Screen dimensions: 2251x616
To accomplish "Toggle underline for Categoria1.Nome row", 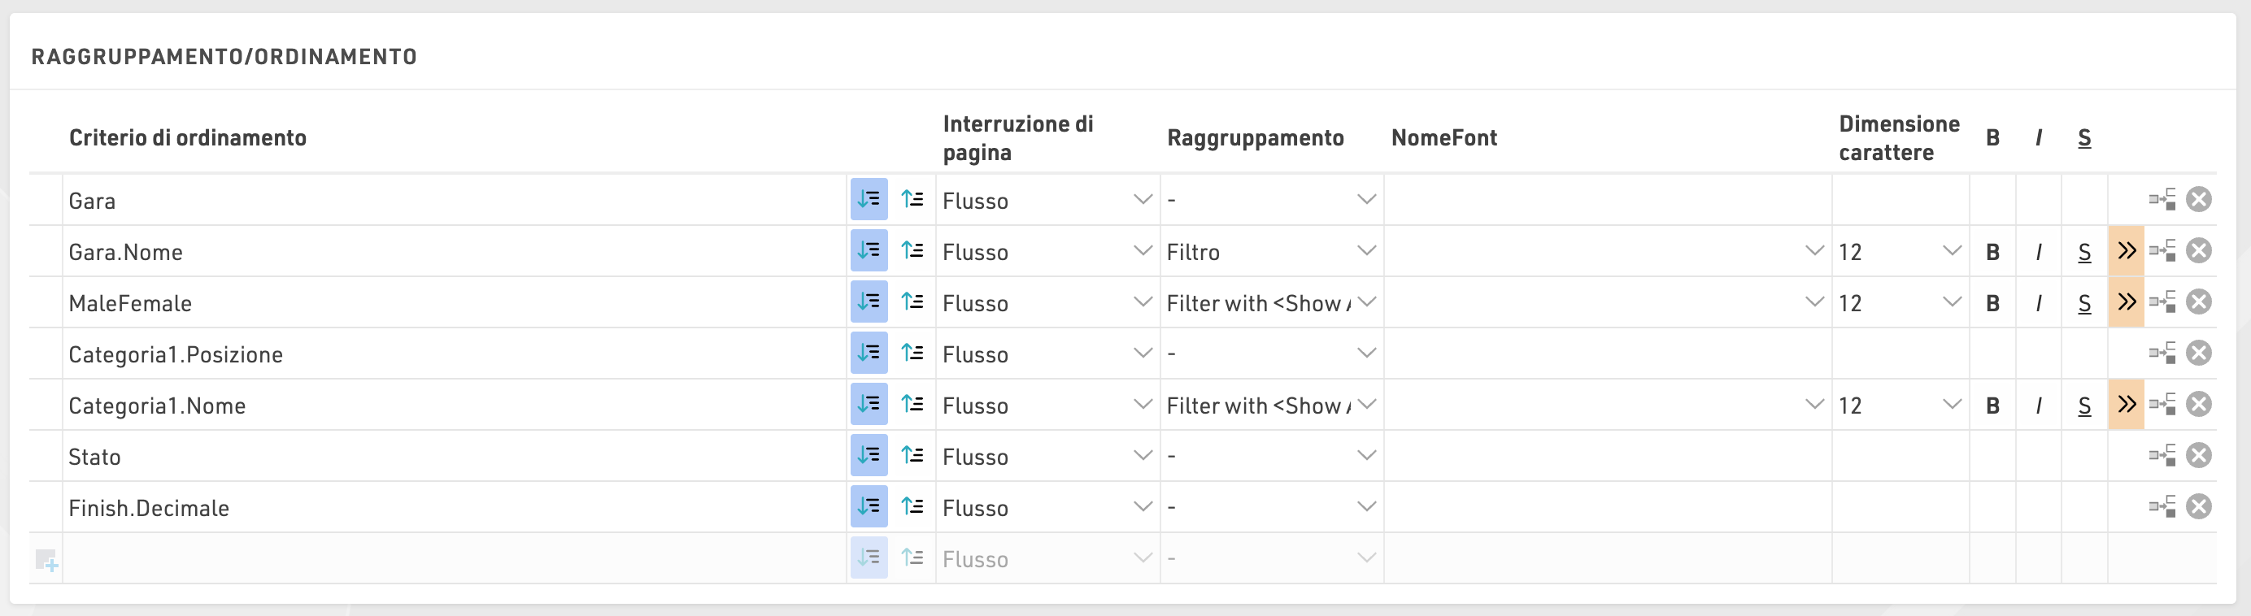I will pyautogui.click(x=2084, y=405).
